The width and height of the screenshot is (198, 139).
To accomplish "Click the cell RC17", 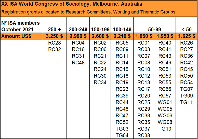I will coord(144,89).
